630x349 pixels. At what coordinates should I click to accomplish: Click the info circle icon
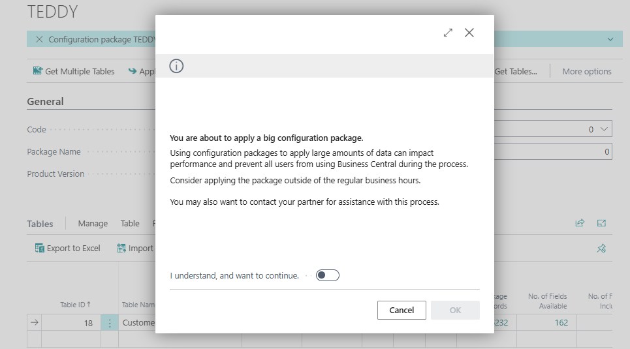click(176, 66)
